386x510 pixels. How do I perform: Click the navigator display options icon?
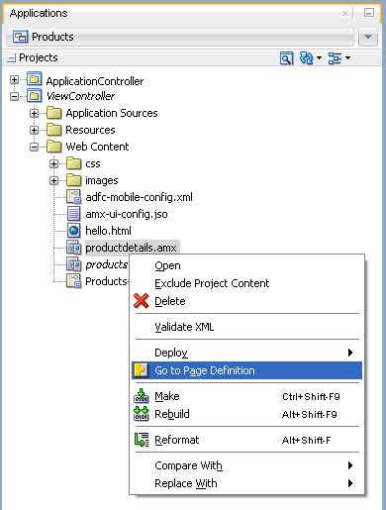335,58
